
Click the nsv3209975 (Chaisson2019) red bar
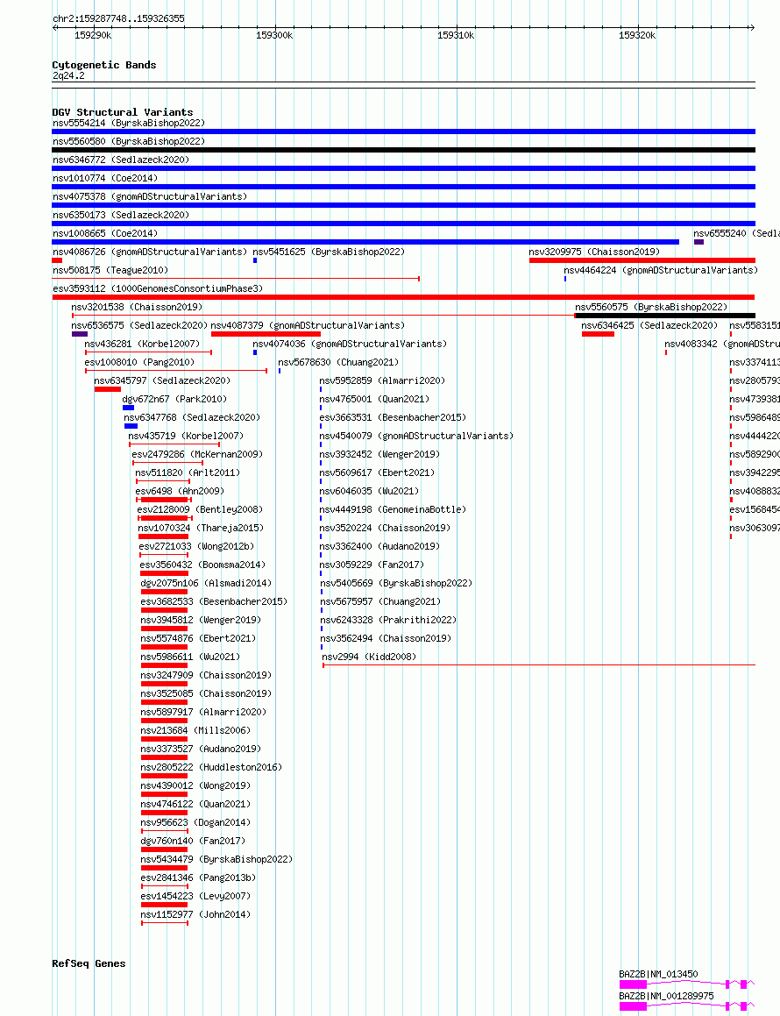[642, 260]
